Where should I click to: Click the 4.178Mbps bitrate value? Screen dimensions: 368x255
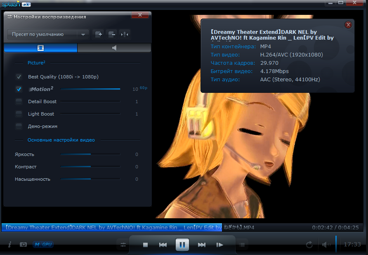click(x=274, y=71)
